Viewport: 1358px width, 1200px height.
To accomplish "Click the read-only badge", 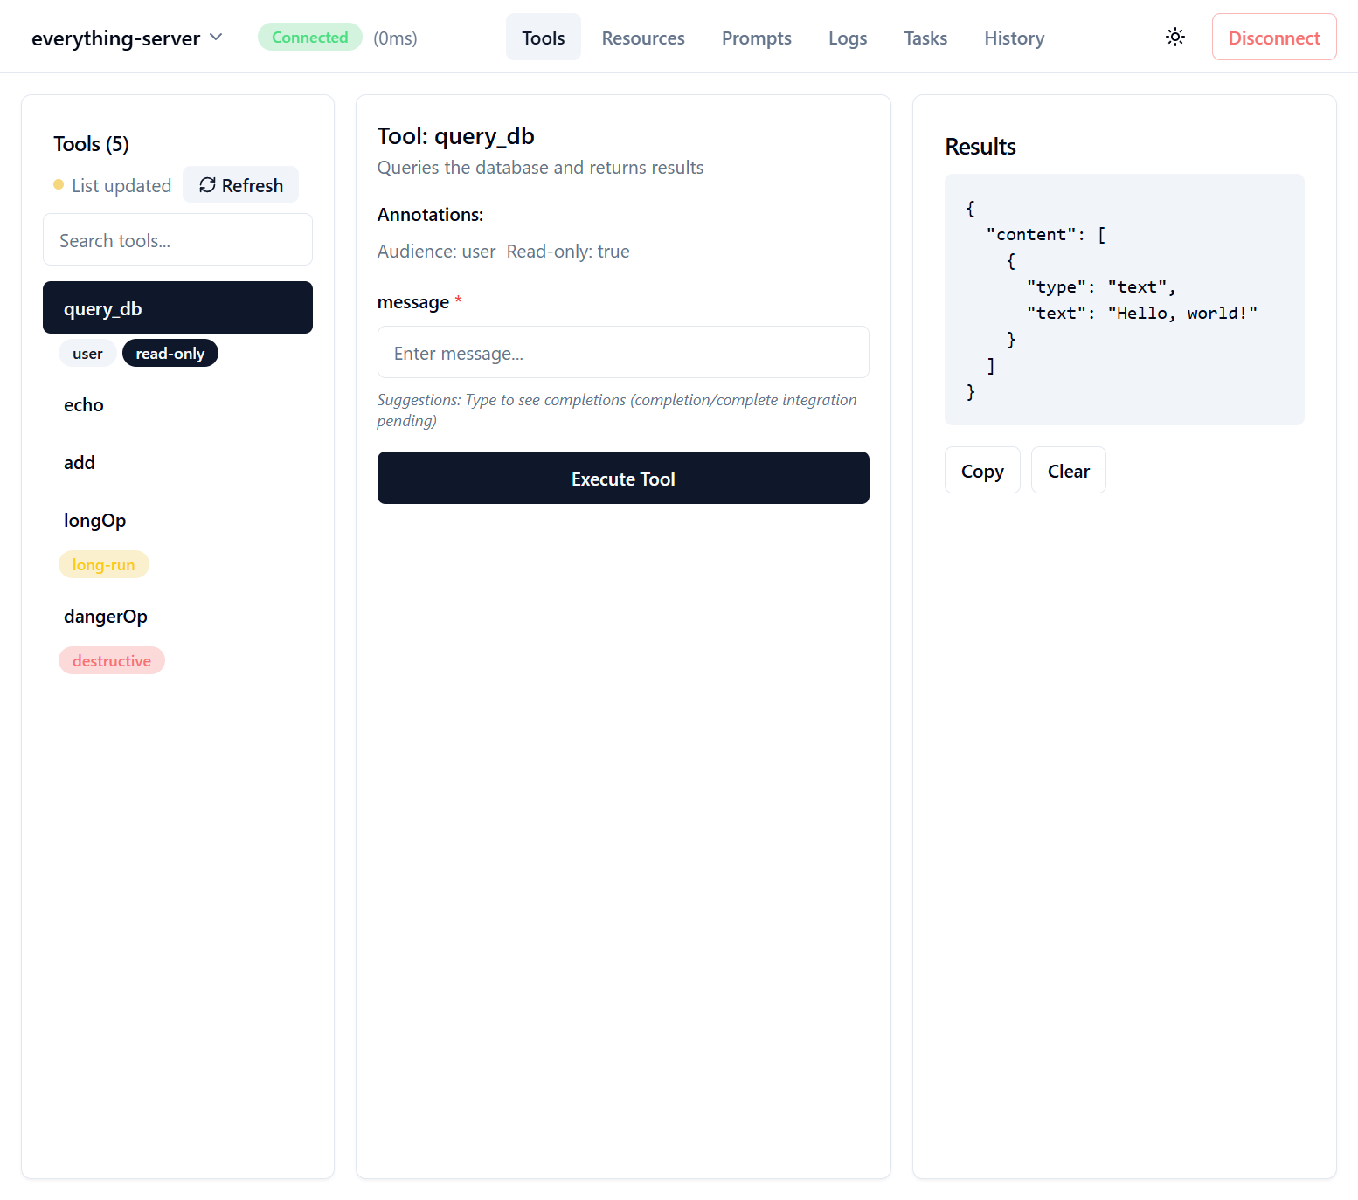I will [170, 353].
